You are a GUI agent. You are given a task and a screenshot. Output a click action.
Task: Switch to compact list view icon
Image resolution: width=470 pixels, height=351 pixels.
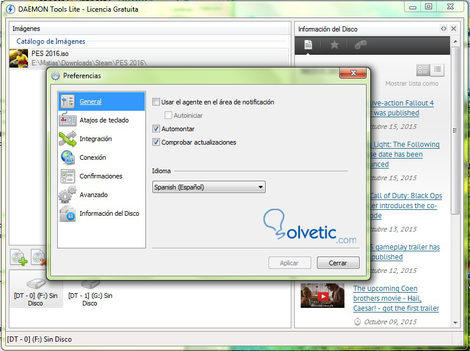click(437, 70)
